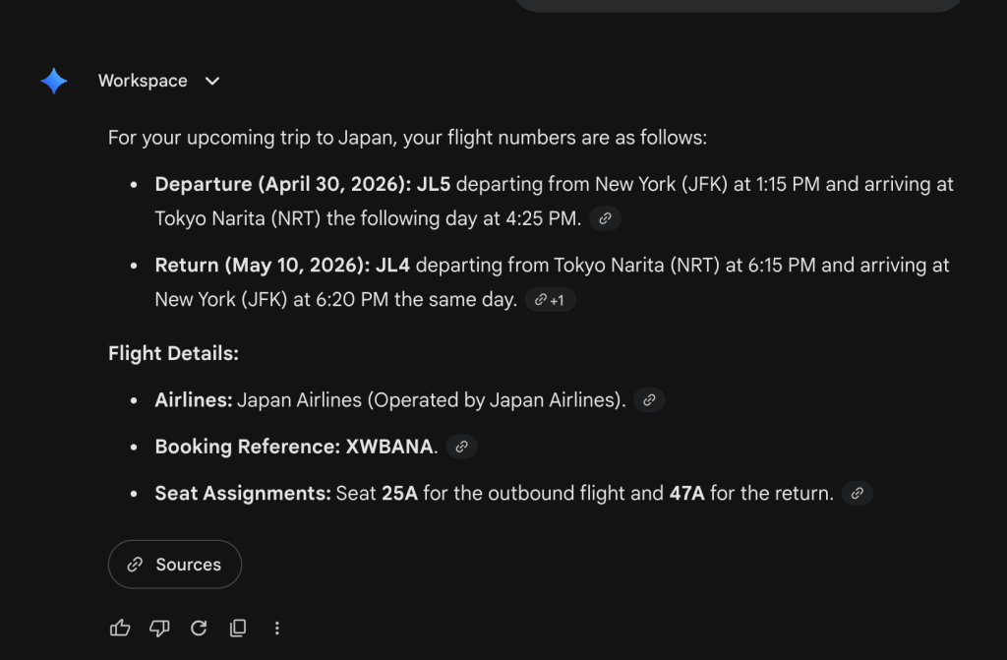This screenshot has width=1007, height=660.
Task: Give the response a thumbs down
Action: 159,628
